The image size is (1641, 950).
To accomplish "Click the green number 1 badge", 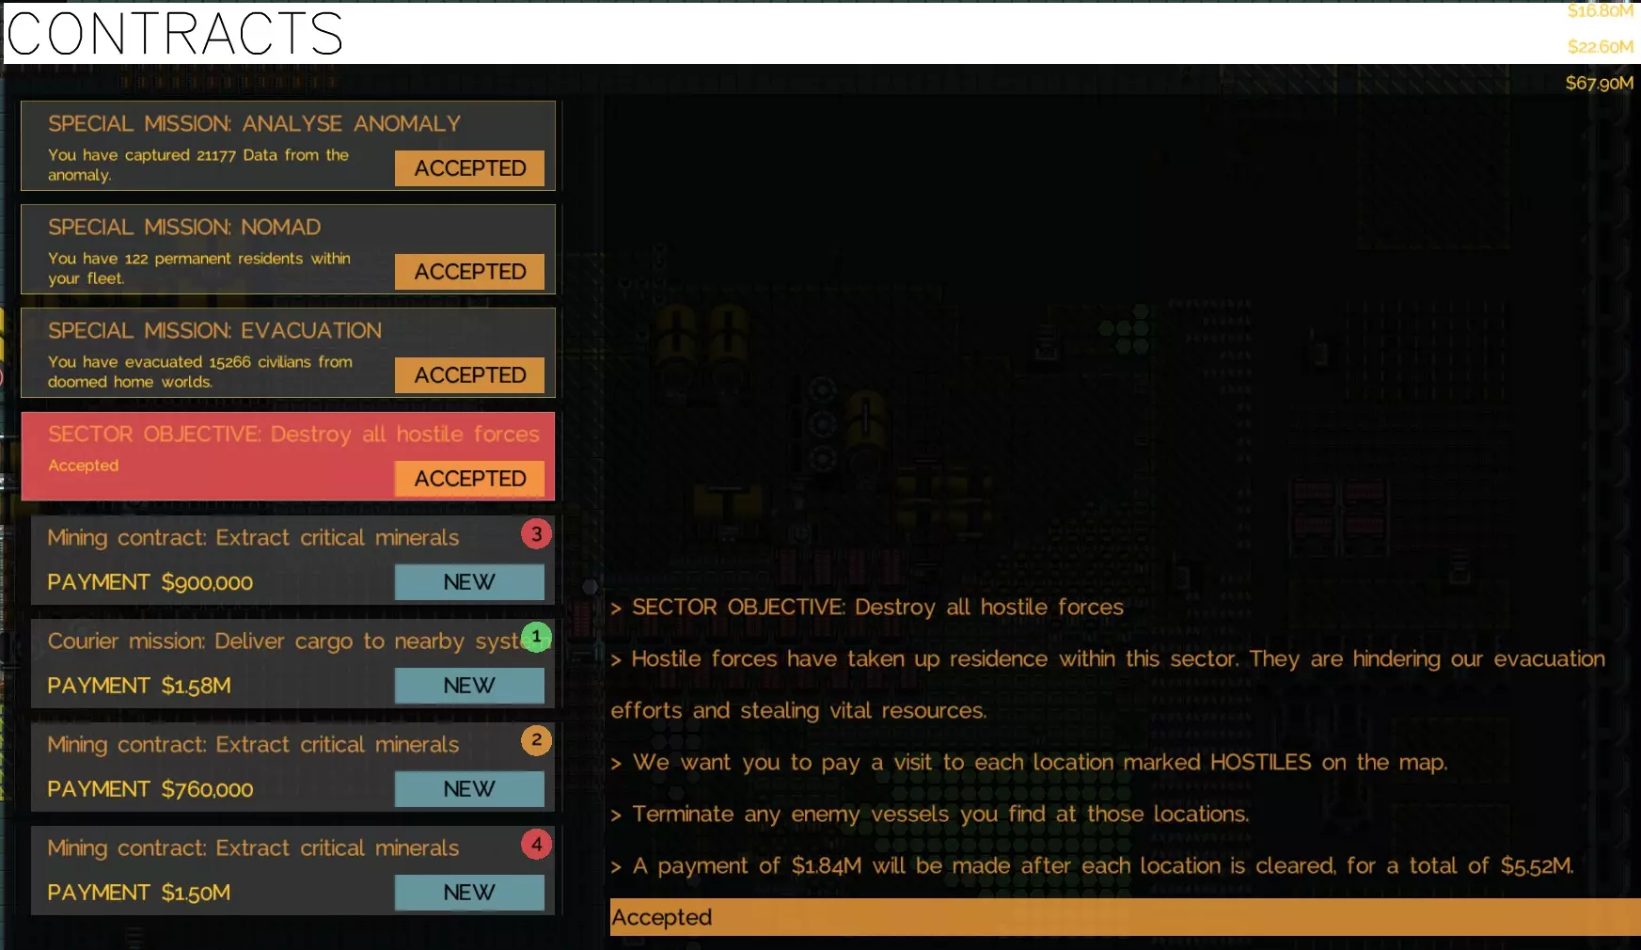I will (536, 637).
